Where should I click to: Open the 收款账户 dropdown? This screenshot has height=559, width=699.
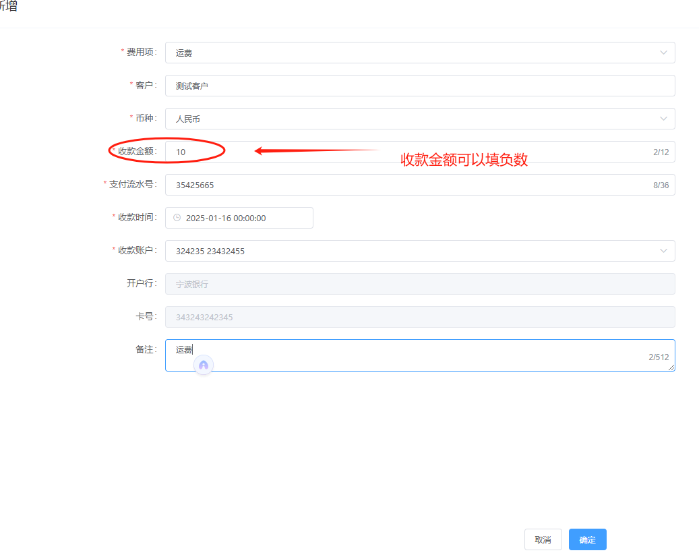[x=420, y=251]
